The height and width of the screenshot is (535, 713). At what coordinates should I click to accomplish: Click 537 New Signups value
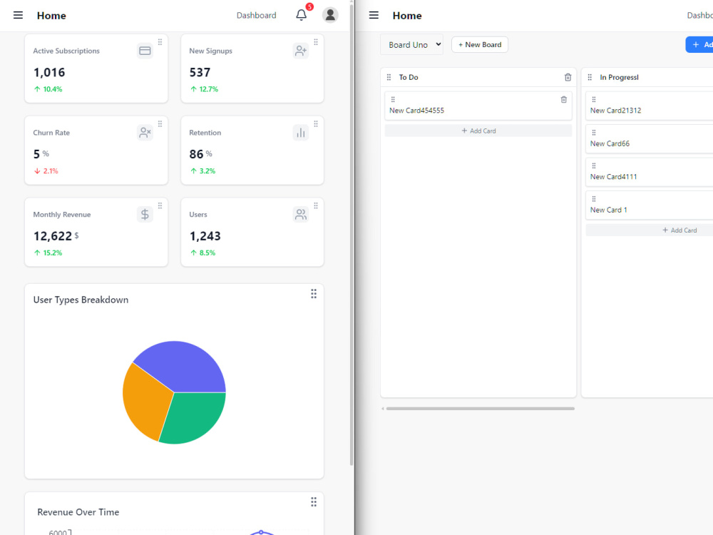click(200, 72)
